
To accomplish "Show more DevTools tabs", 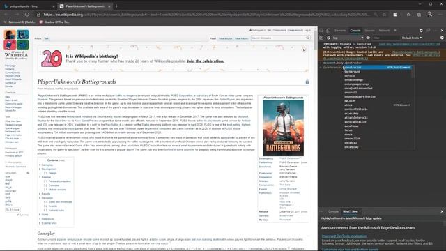I will tap(395, 31).
